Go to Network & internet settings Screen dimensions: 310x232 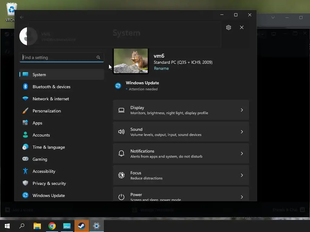click(62, 99)
